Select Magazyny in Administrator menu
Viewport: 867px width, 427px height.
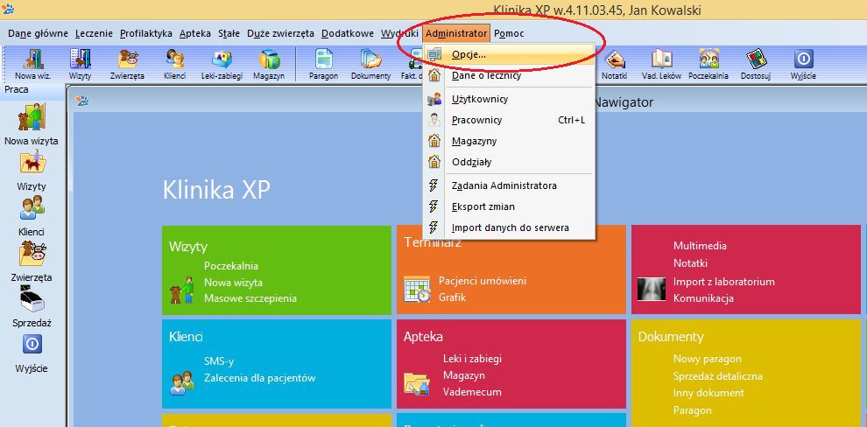(509, 142)
